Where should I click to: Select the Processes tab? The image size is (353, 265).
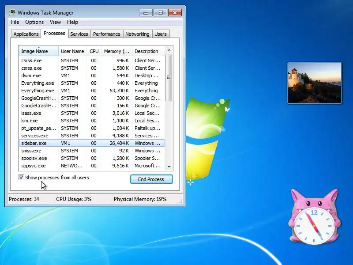click(54, 34)
